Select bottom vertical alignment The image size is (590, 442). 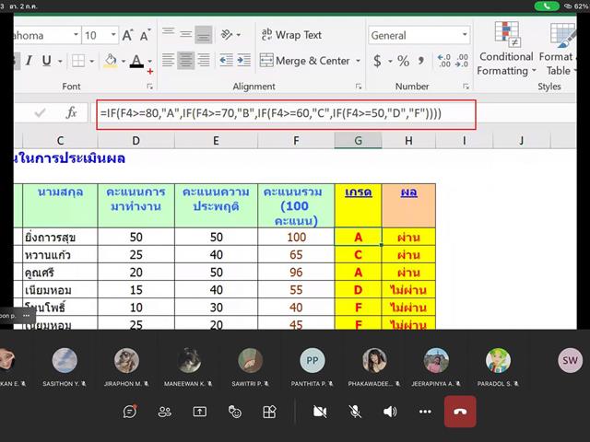point(204,35)
